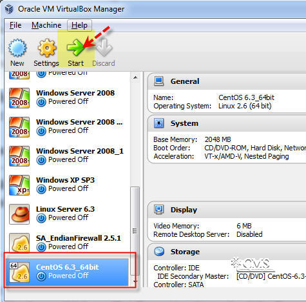This screenshot has width=306, height=302.
Task: Click power state icon under CentOS 6.3_64bit
Action: click(41, 276)
